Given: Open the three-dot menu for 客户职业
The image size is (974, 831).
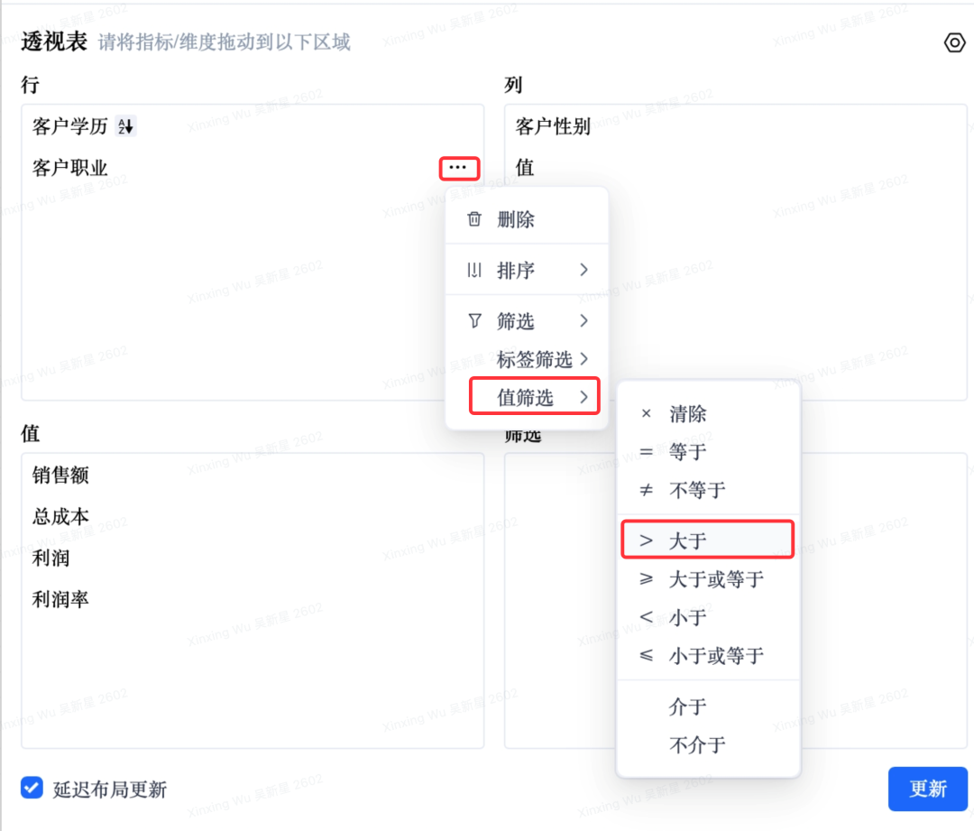Looking at the screenshot, I should tap(458, 168).
